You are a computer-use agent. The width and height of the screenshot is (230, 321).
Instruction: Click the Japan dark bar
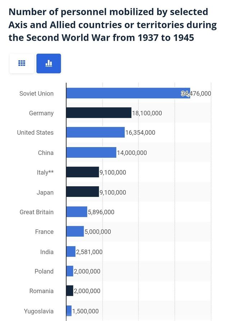[83, 192]
